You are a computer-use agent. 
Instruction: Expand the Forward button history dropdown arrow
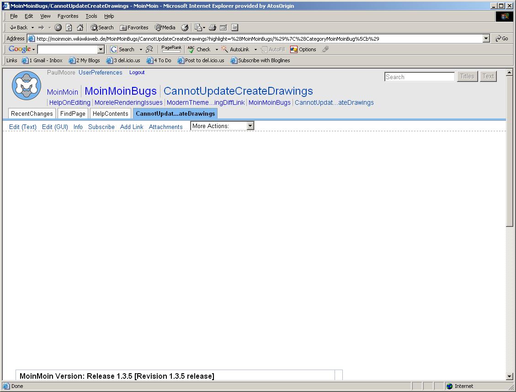[49, 27]
